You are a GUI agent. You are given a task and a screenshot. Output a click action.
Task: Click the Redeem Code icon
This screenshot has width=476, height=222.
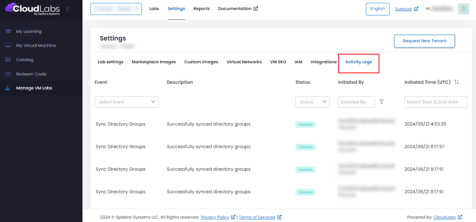click(x=8, y=74)
